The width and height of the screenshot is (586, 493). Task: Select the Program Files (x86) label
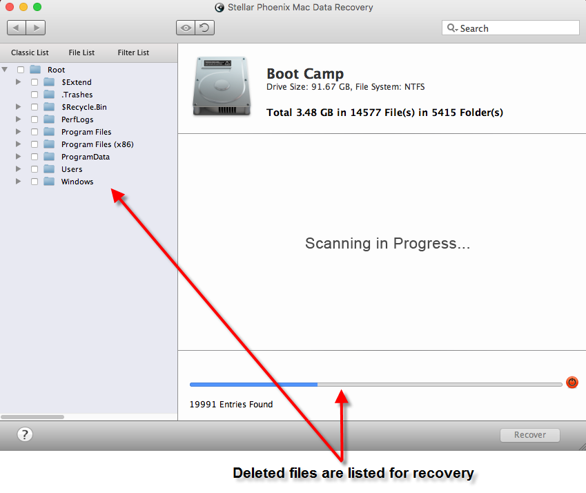pos(97,144)
